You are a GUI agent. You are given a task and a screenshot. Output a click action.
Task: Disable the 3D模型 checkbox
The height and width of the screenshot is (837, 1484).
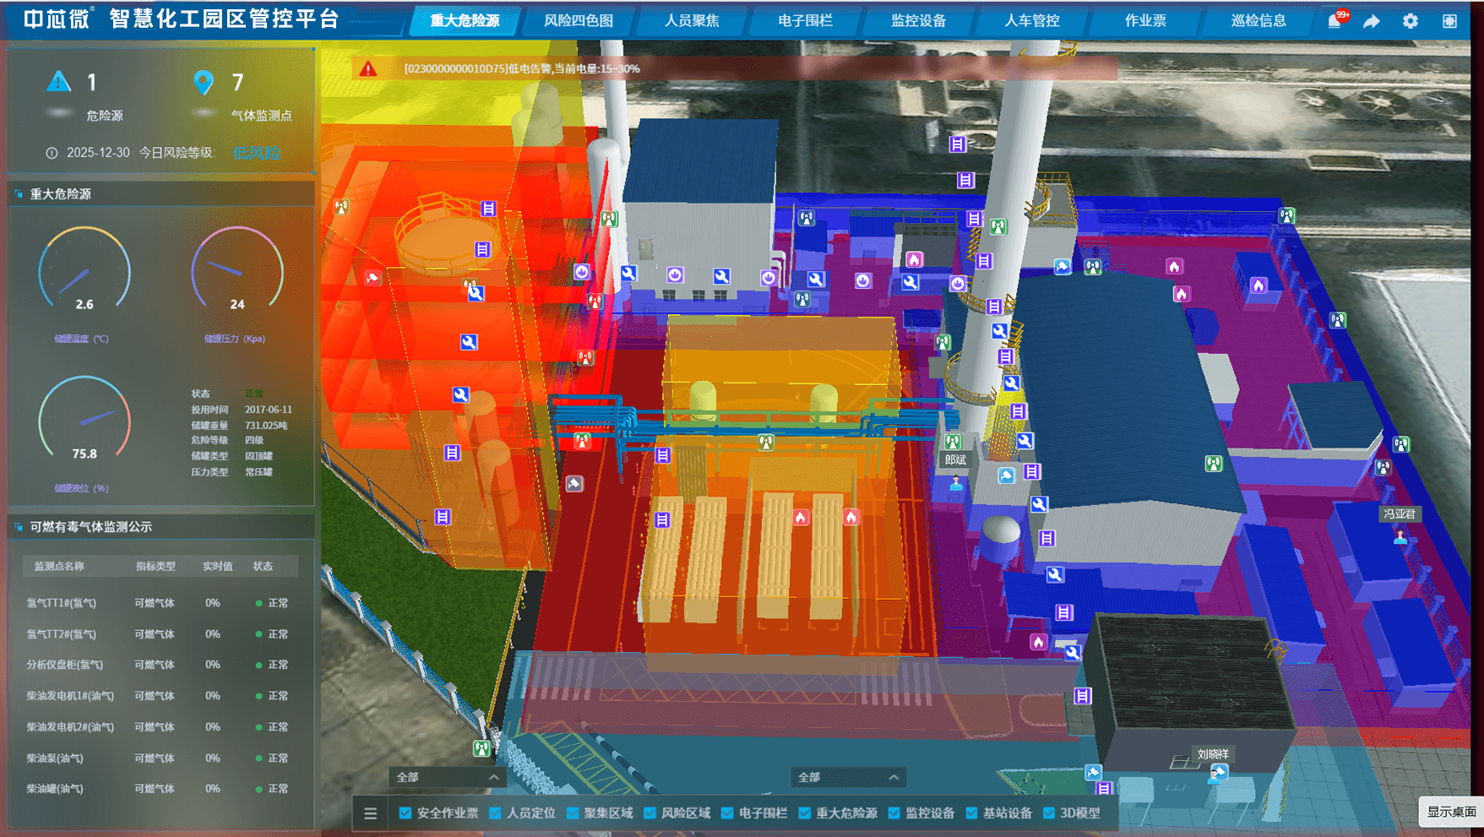[1049, 813]
